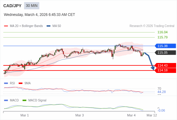Click the Mar 1 date axis label

[x=25, y=115]
